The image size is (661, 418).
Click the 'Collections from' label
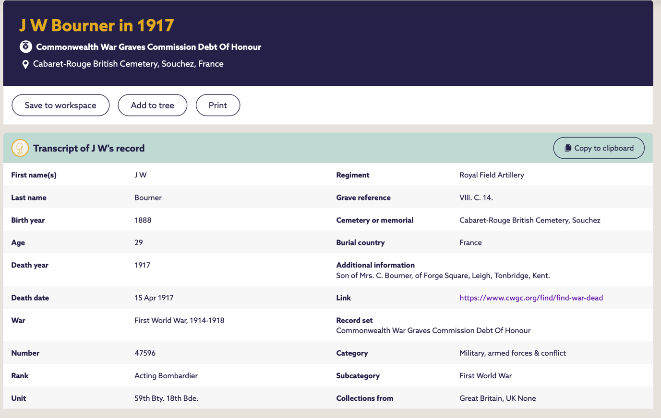[365, 398]
